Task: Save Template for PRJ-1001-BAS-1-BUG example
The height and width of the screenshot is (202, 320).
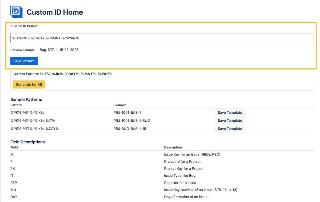Action: (x=230, y=121)
